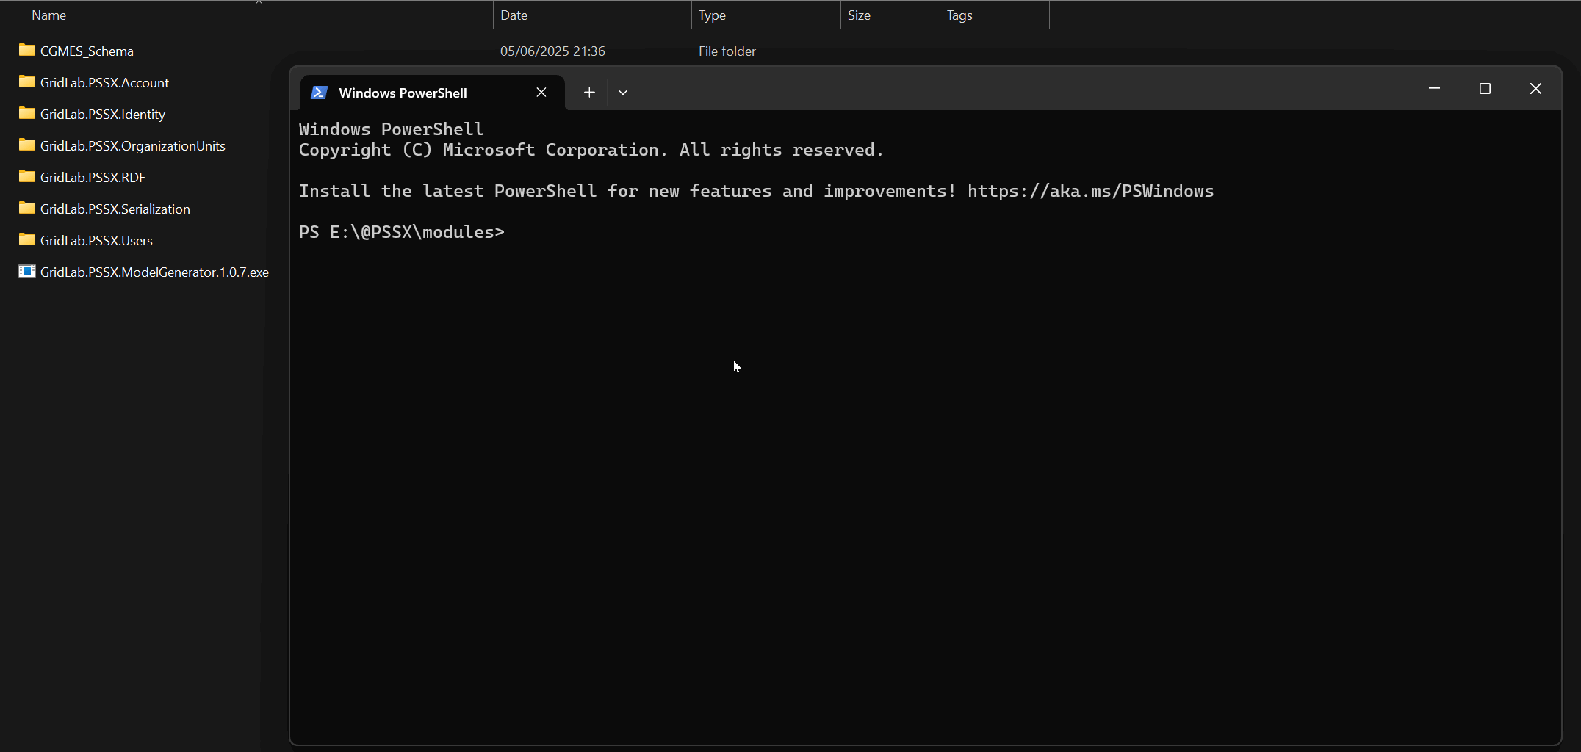This screenshot has height=752, width=1581.
Task: Expand the new tab profile dropdown
Action: point(623,93)
